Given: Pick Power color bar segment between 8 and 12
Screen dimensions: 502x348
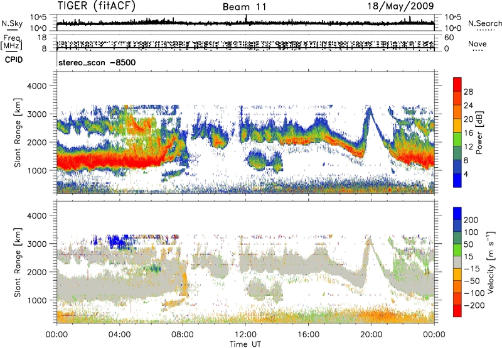Looking at the screenshot, I should pyautogui.click(x=457, y=153).
